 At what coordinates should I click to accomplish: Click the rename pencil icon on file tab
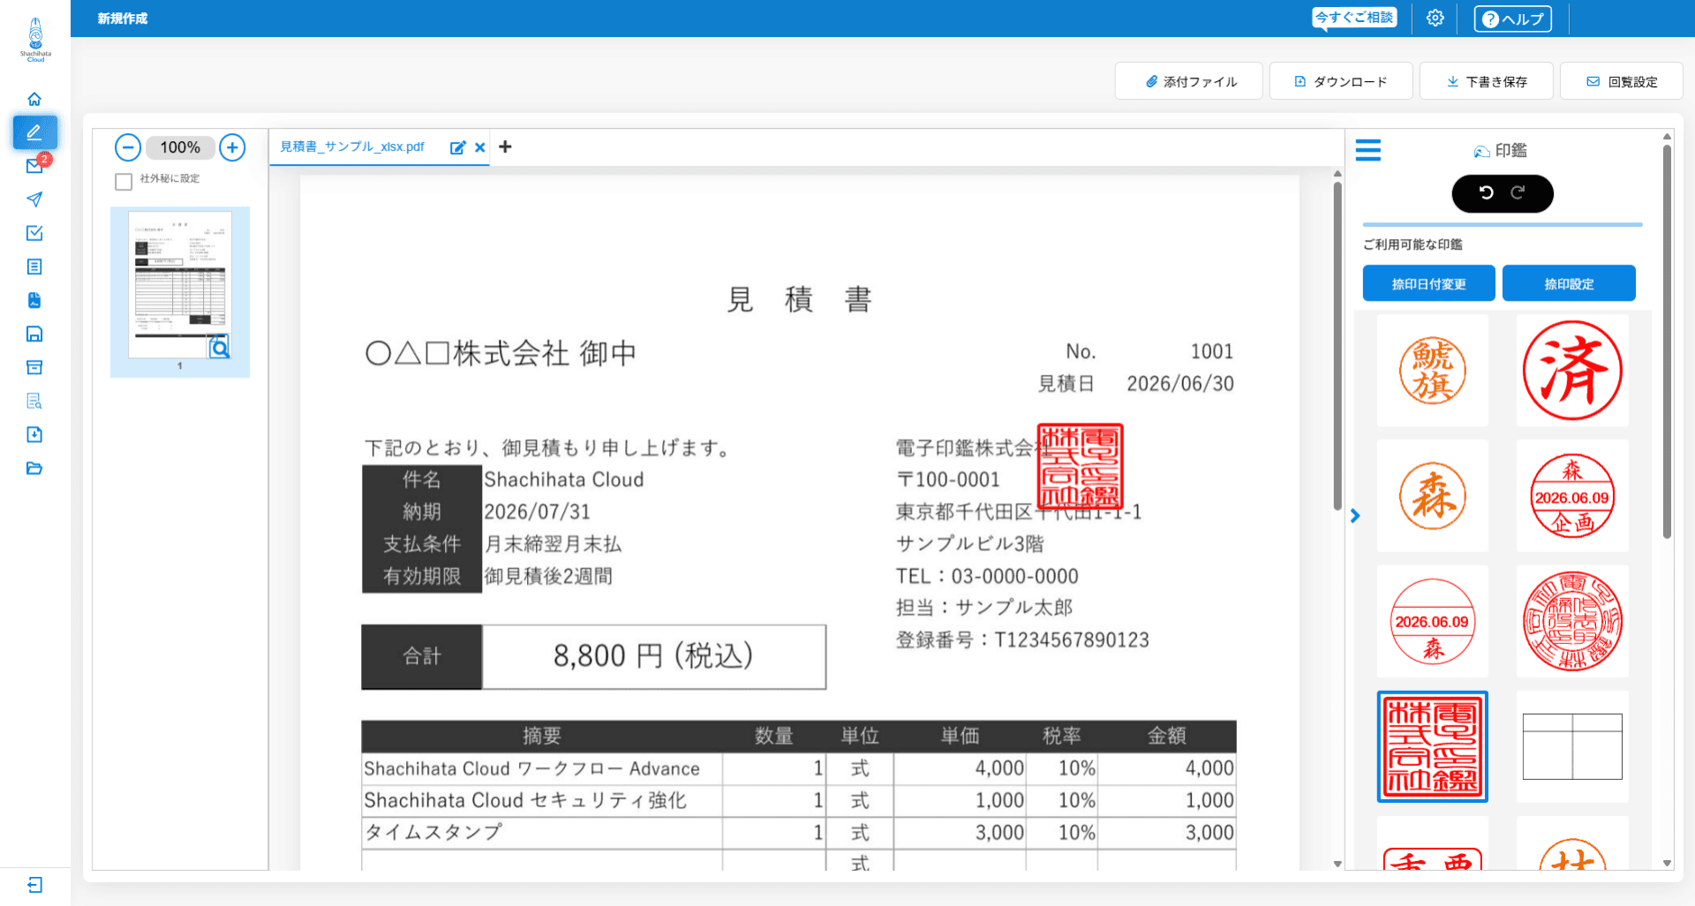[457, 147]
